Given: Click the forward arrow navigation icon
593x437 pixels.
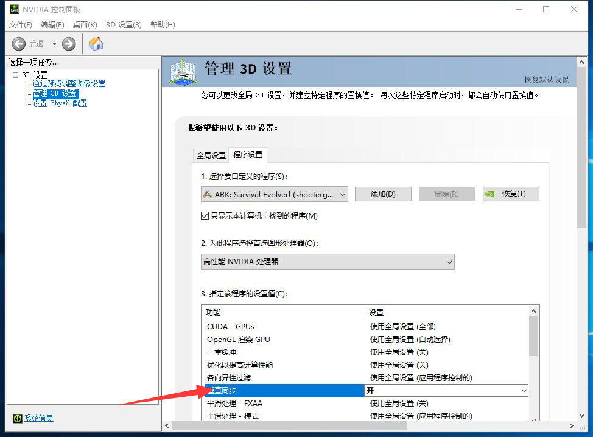Looking at the screenshot, I should (69, 44).
